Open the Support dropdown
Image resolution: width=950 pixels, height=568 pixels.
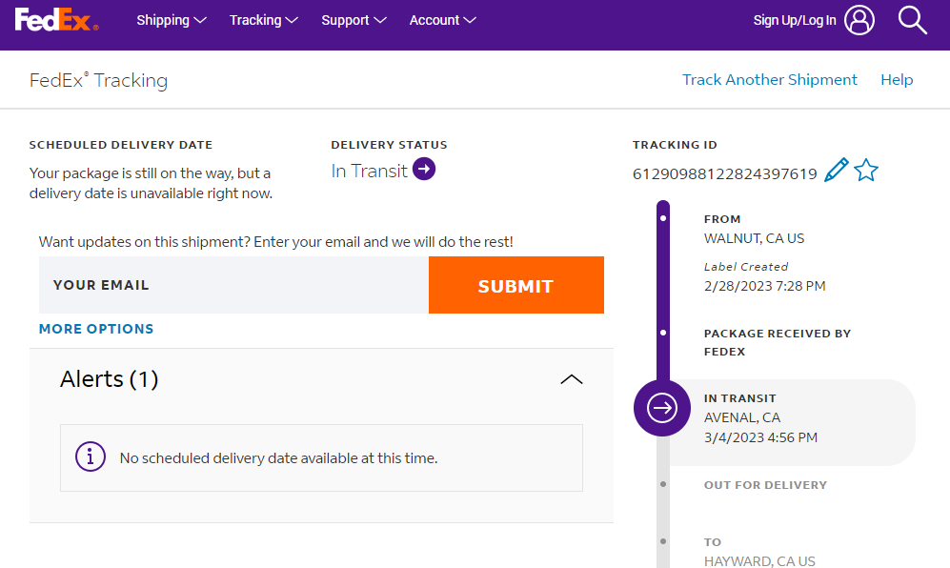(354, 20)
